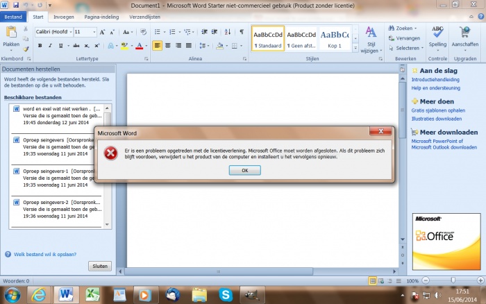Click the red font color button

pyautogui.click(x=139, y=46)
